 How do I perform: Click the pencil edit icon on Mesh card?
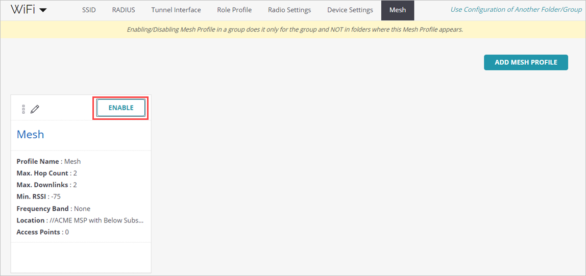pyautogui.click(x=35, y=109)
